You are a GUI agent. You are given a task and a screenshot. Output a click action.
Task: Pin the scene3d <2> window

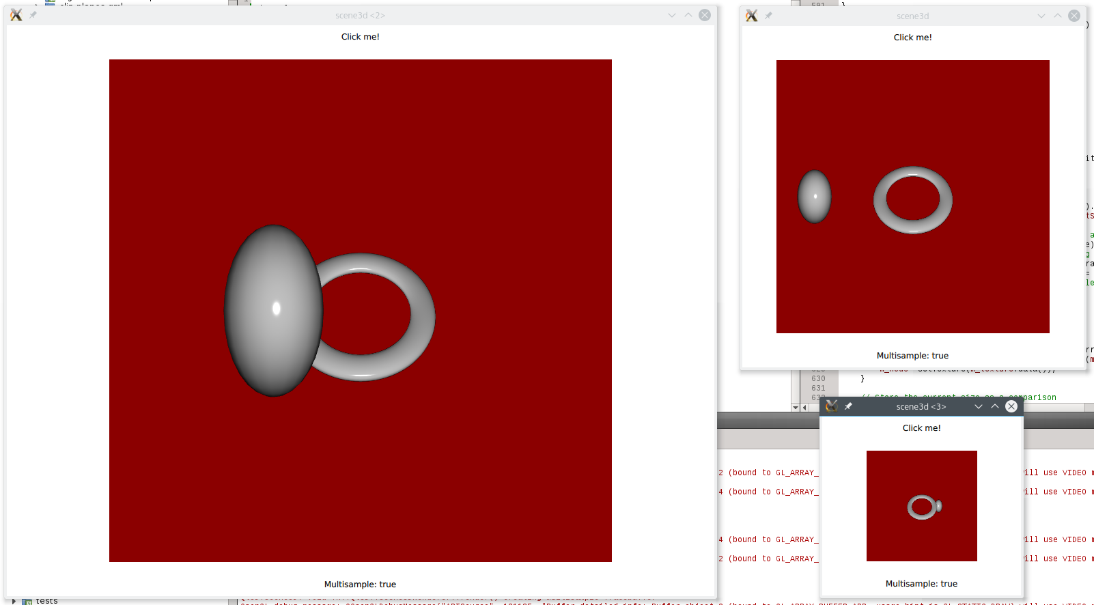[33, 15]
